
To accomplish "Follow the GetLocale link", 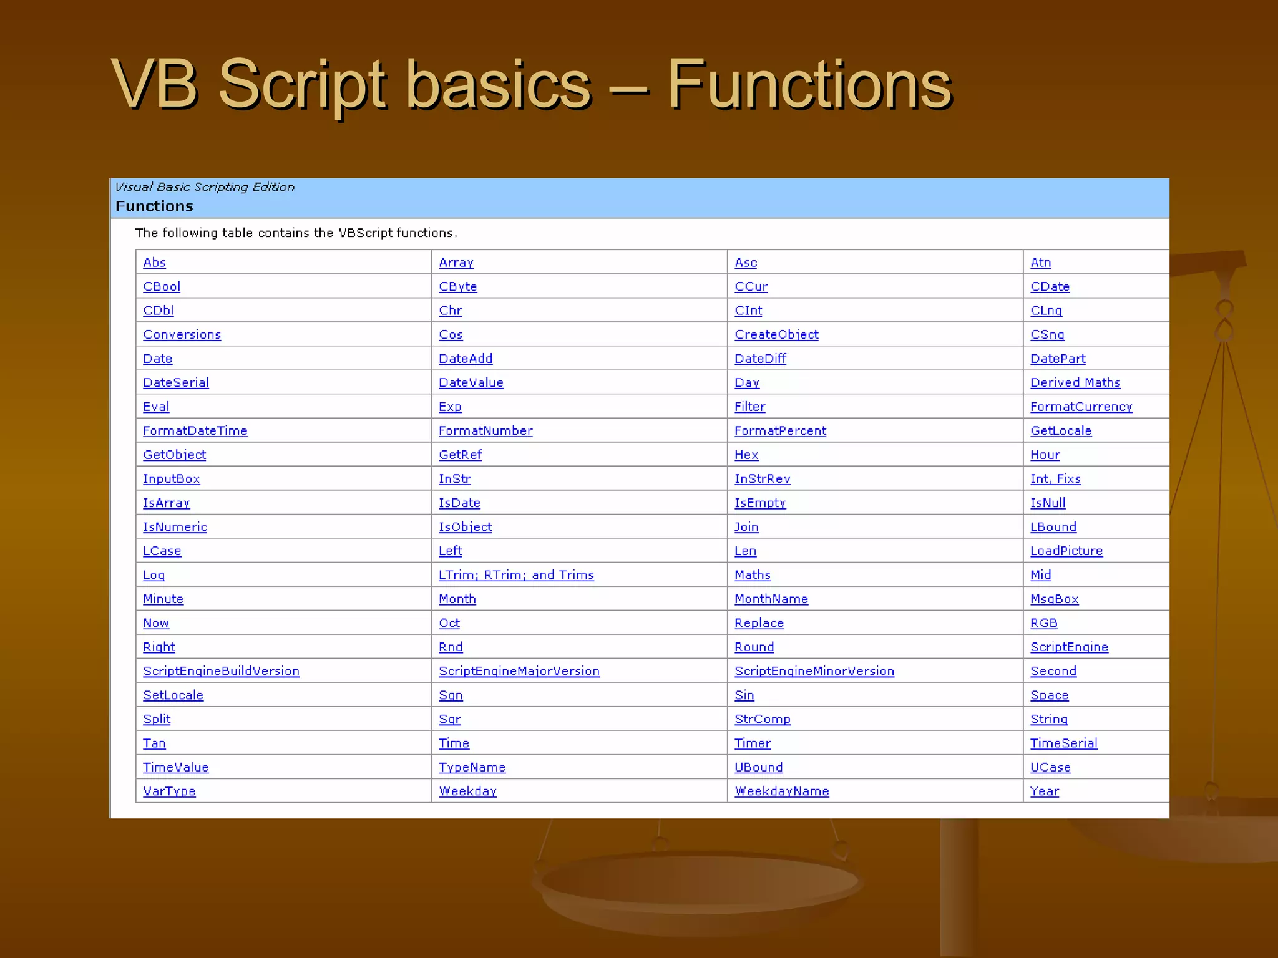I will pyautogui.click(x=1061, y=430).
